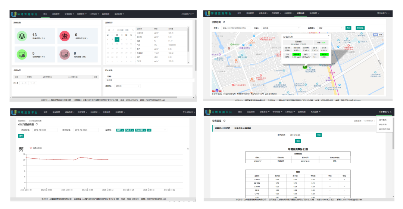Click the online devices monitor checkmark icon
Viewport: 403px width, 209px height.
pyautogui.click(x=22, y=55)
